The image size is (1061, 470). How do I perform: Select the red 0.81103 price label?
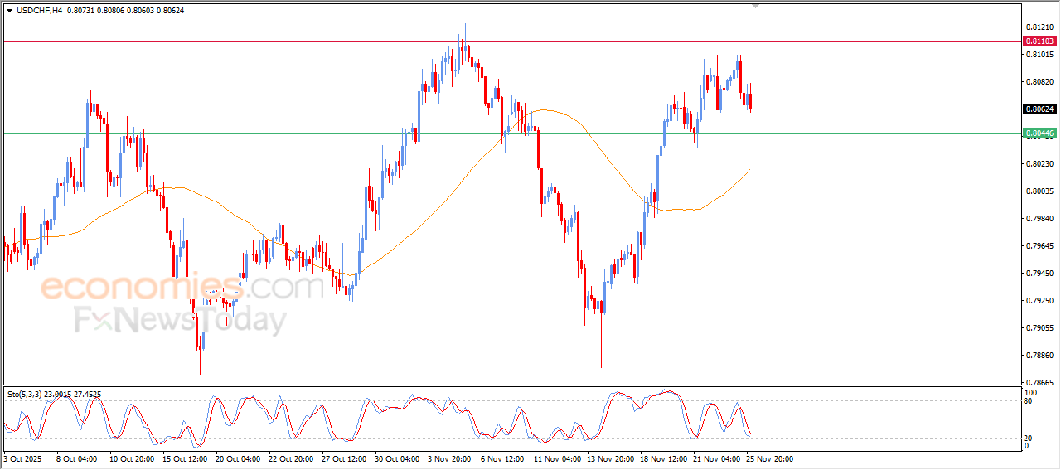pyautogui.click(x=1039, y=41)
